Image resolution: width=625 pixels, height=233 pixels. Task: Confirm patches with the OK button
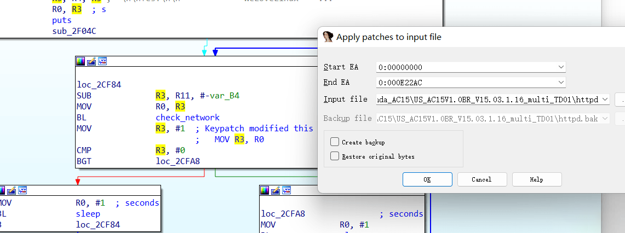point(427,179)
